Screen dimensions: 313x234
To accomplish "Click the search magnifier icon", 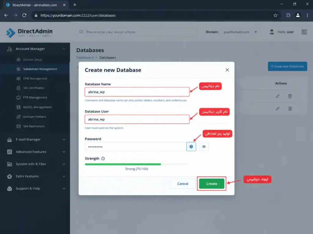I will (x=81, y=32).
